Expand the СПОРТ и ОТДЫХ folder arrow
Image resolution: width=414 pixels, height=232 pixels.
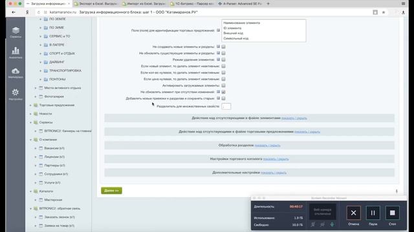(x=40, y=53)
